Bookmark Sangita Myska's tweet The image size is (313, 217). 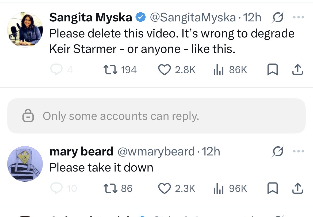tap(273, 70)
